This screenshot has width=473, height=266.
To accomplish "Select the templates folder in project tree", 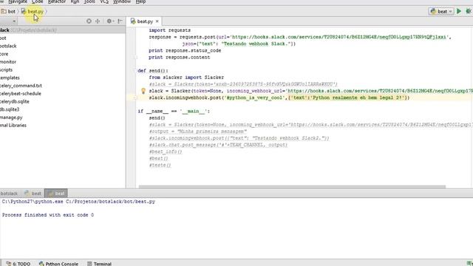I will 10,78.
